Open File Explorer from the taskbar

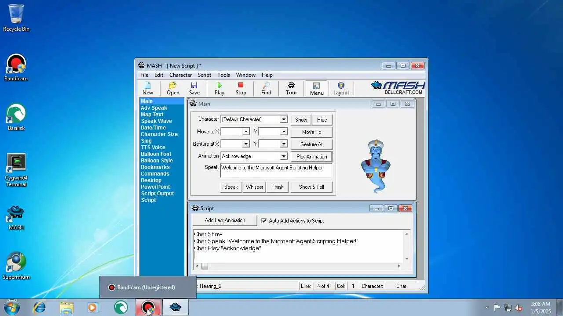point(66,307)
